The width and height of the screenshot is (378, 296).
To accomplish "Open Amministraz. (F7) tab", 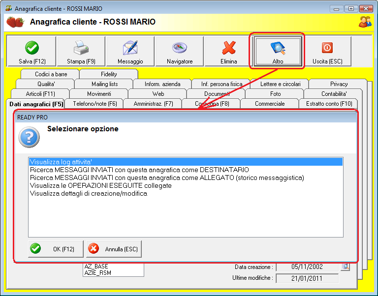I will (x=153, y=104).
